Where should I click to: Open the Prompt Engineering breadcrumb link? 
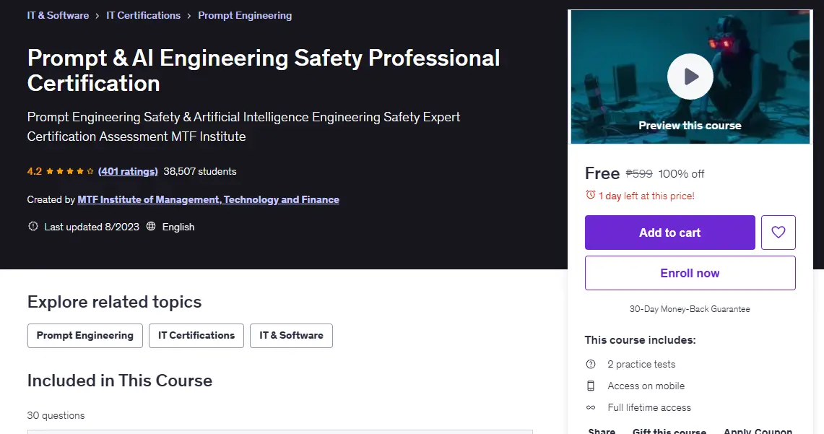pos(245,15)
